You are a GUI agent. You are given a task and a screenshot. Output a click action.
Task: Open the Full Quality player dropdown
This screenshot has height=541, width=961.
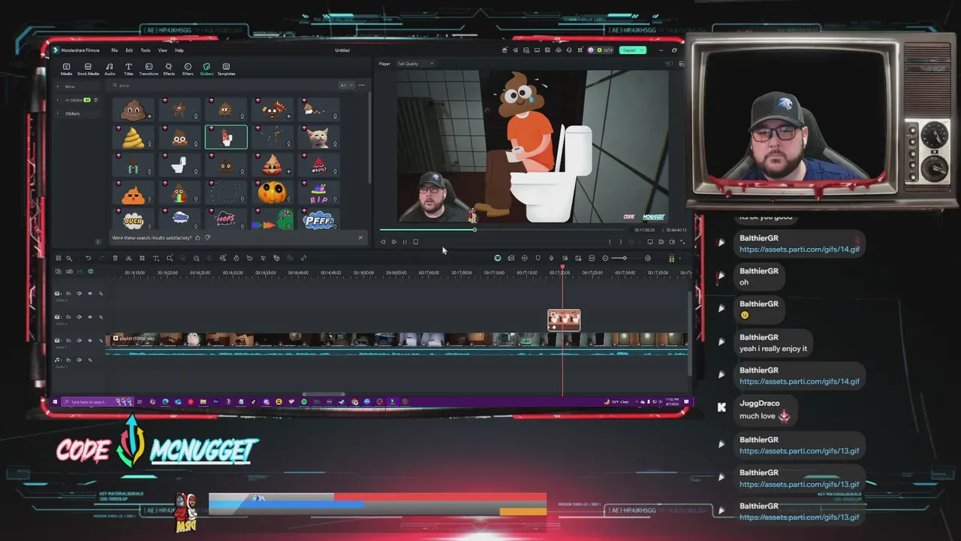click(415, 64)
